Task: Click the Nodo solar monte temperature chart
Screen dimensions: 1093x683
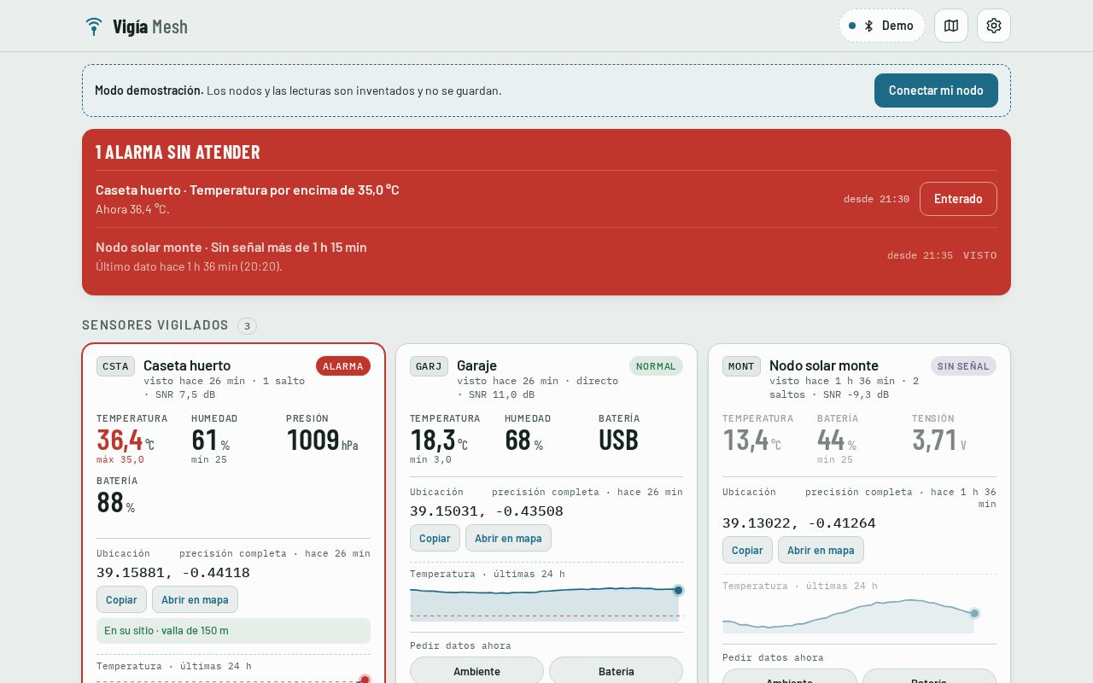Action: [859, 615]
